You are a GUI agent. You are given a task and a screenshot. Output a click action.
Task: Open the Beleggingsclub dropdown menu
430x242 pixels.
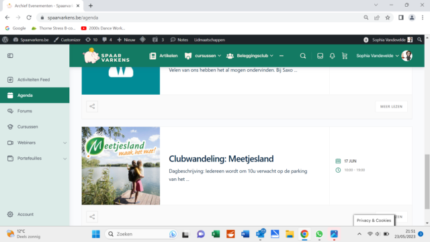click(250, 56)
